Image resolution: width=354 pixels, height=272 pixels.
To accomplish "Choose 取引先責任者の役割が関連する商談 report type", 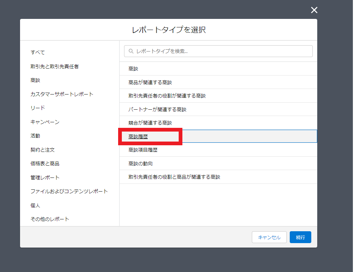I will (x=218, y=96).
